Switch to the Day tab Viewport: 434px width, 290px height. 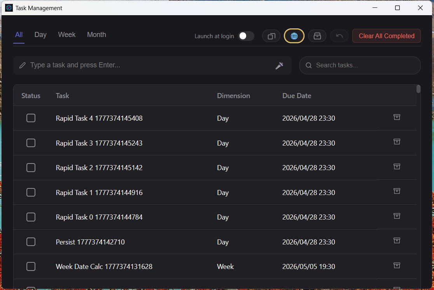(x=40, y=35)
